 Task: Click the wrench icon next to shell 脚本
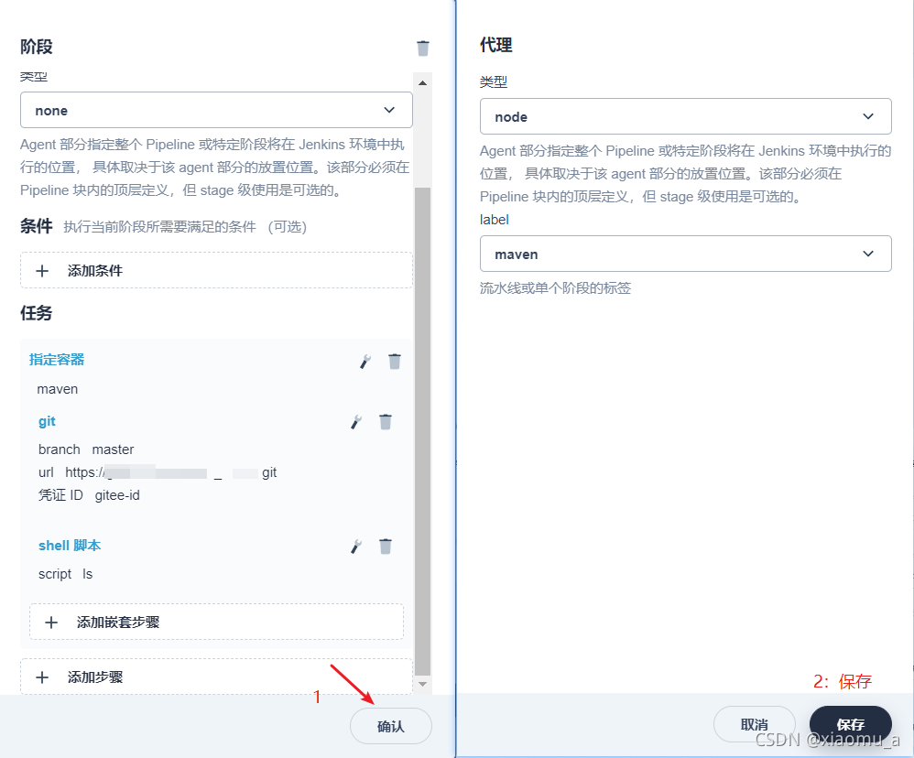click(x=356, y=546)
